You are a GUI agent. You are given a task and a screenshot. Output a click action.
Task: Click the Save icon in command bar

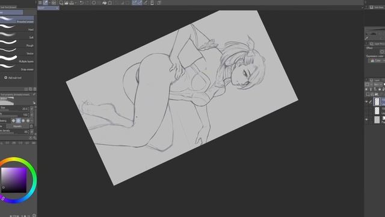coord(72,3)
